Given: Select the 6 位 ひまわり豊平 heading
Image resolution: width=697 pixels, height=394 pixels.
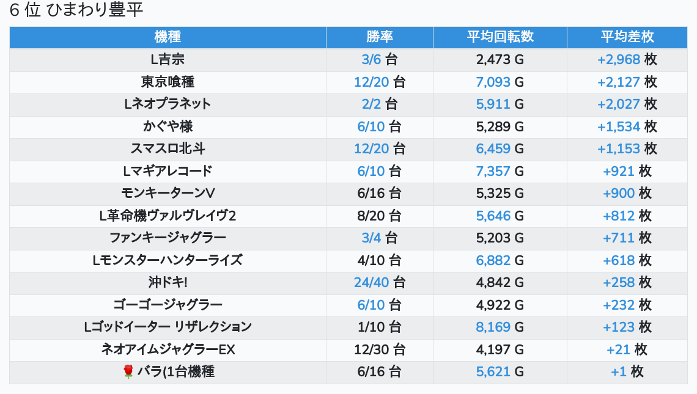Looking at the screenshot, I should click(76, 10).
